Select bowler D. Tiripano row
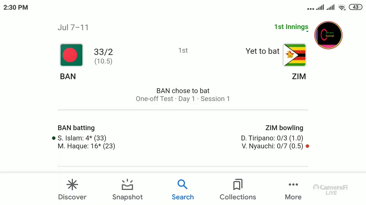Screen dimensions: 366x205 point(272,138)
